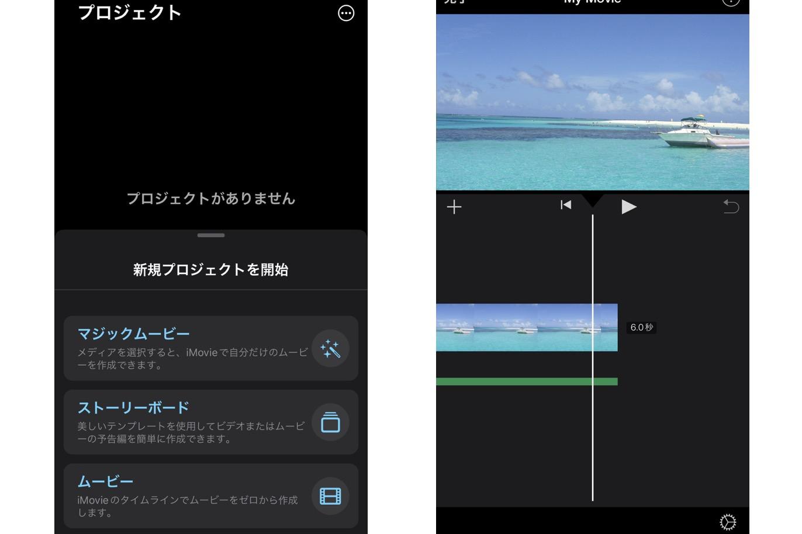The height and width of the screenshot is (534, 802).
Task: Choose the マジックムービー option
Action: click(x=210, y=348)
